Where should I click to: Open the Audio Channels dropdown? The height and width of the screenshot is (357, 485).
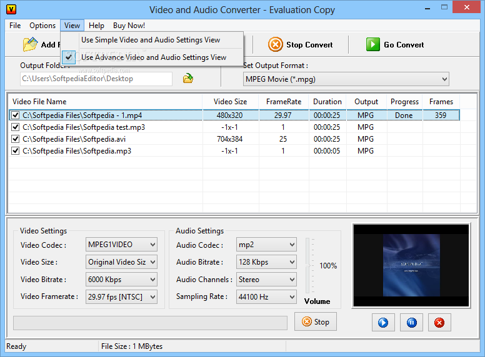(266, 280)
